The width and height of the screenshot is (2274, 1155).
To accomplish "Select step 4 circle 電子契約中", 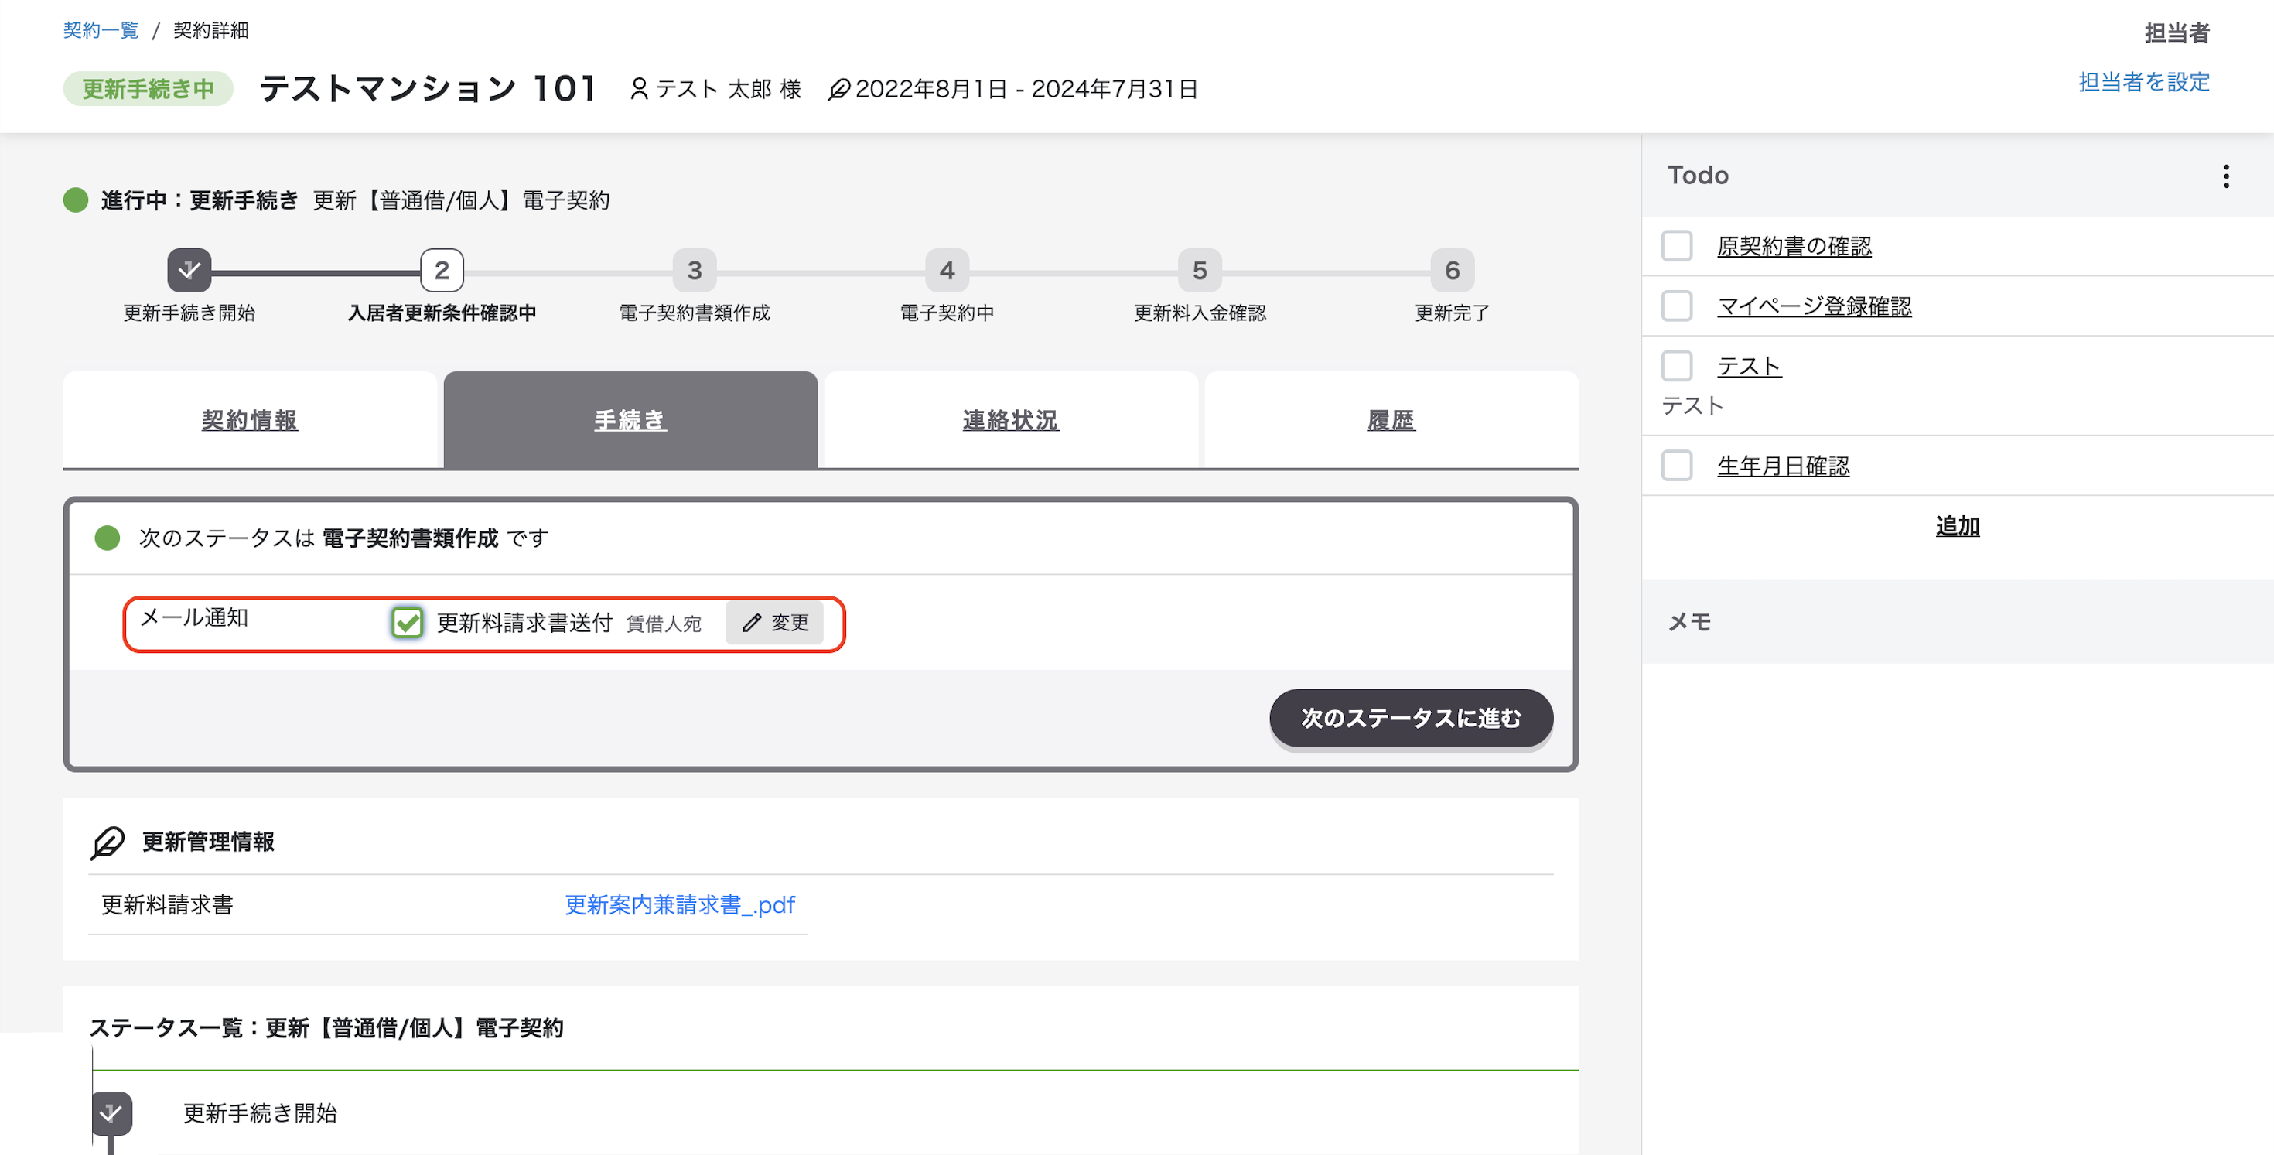I will point(946,270).
